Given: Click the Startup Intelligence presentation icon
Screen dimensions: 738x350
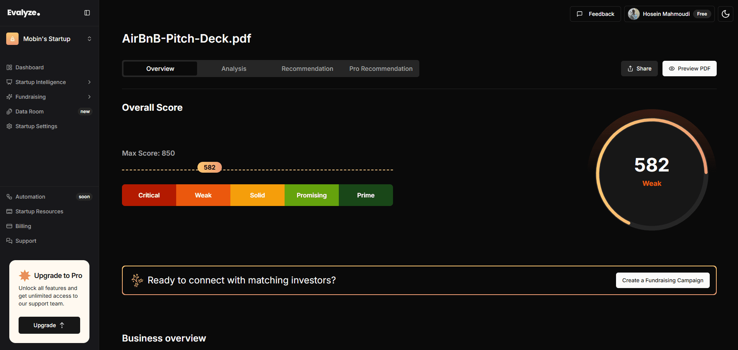Looking at the screenshot, I should (x=9, y=82).
